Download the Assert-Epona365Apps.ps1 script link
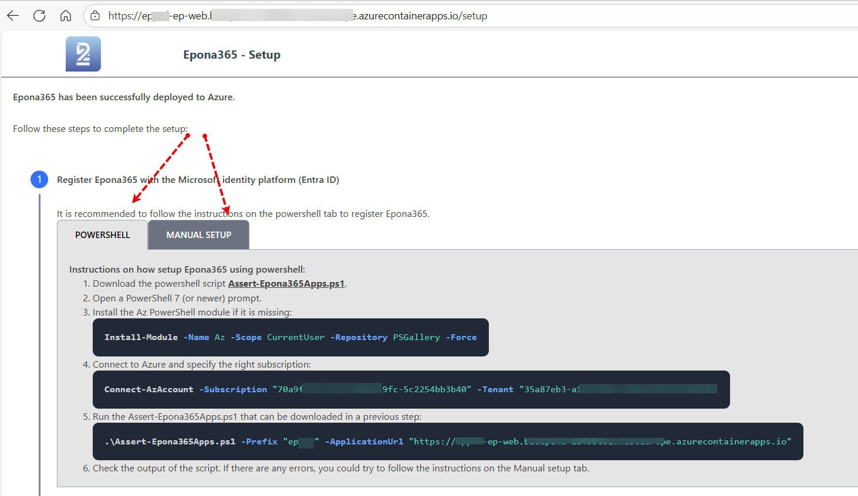858x496 pixels. (286, 284)
